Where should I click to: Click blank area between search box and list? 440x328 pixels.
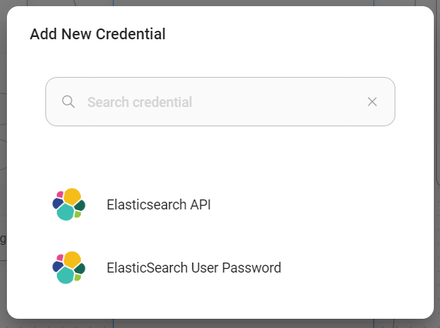[x=220, y=155]
